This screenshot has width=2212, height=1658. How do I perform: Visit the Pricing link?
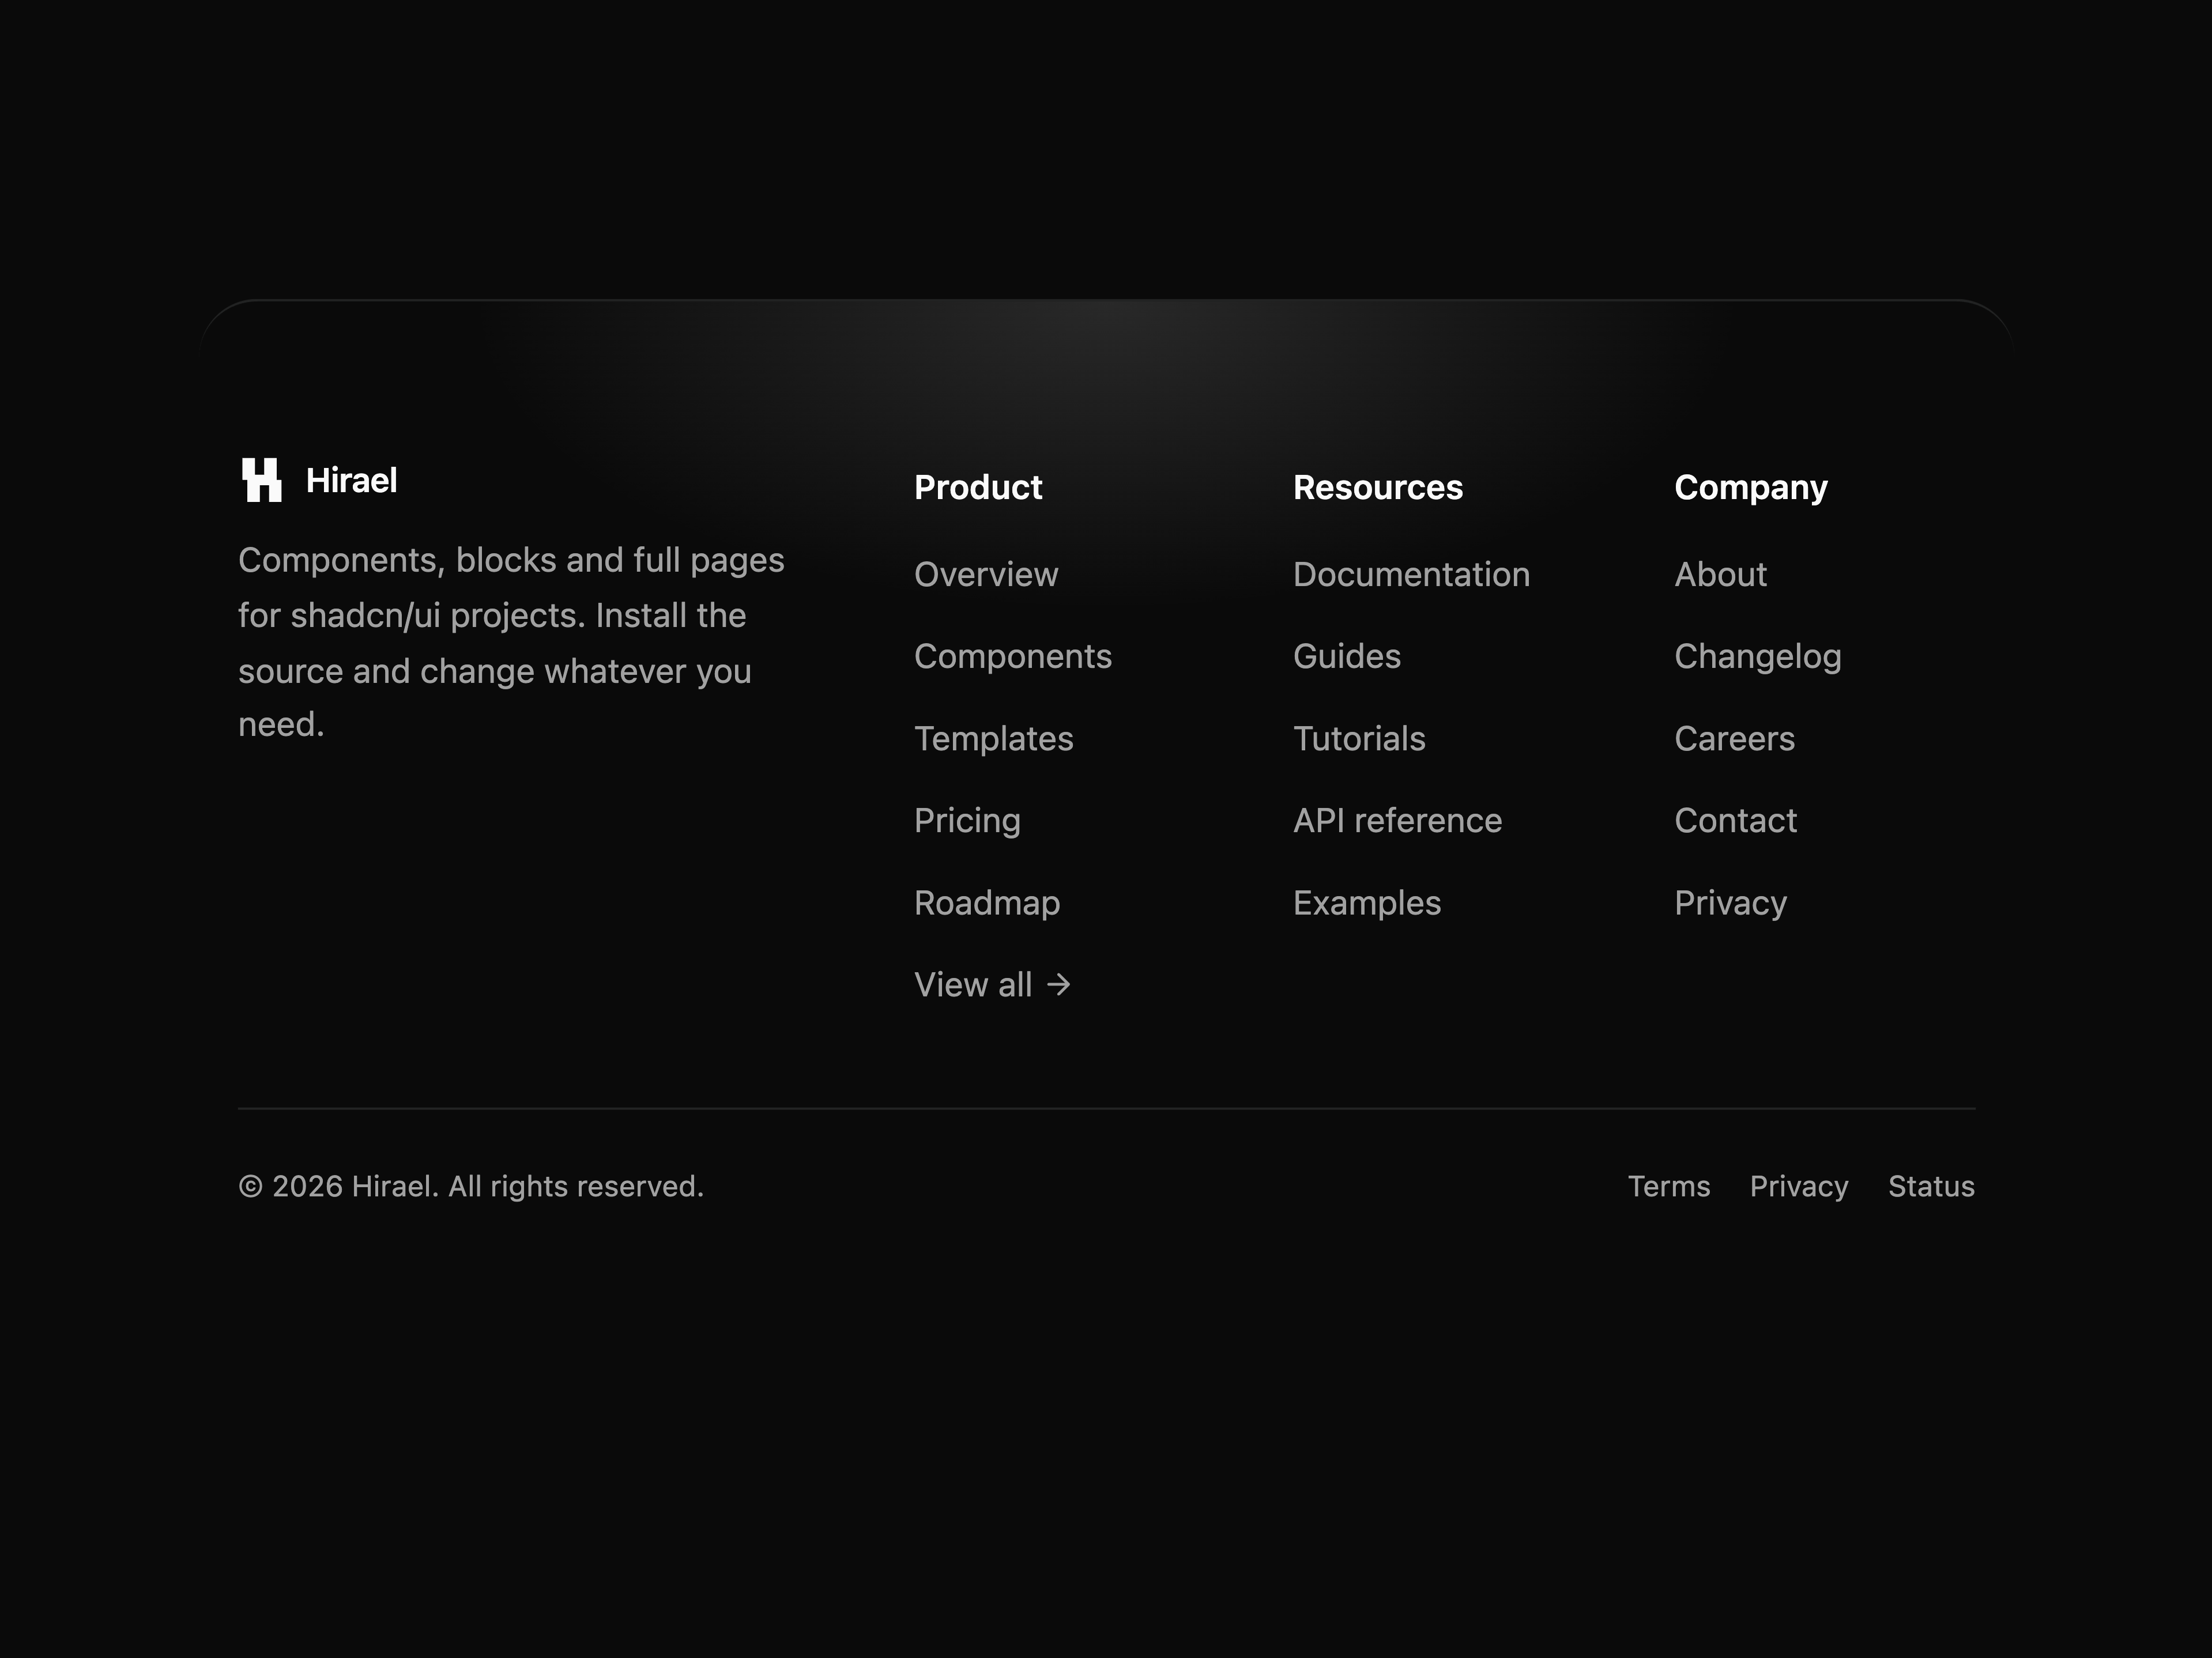(967, 821)
